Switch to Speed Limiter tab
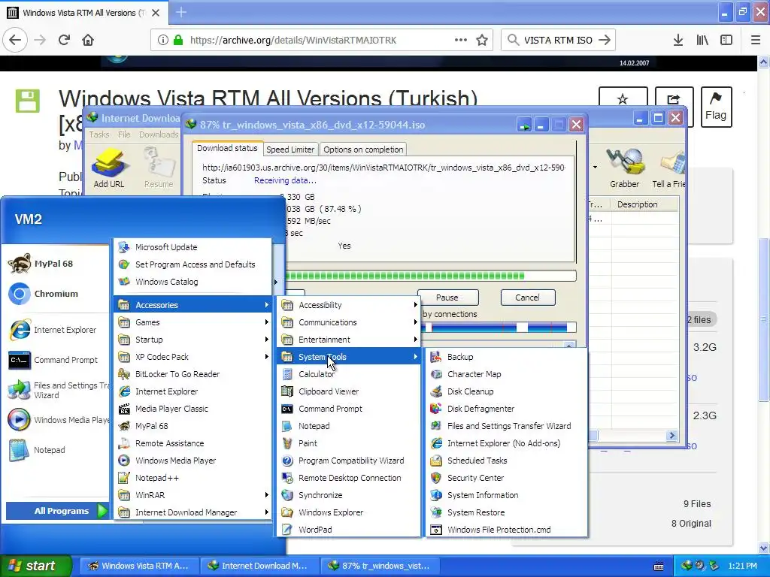This screenshot has width=770, height=577. pyautogui.click(x=290, y=150)
